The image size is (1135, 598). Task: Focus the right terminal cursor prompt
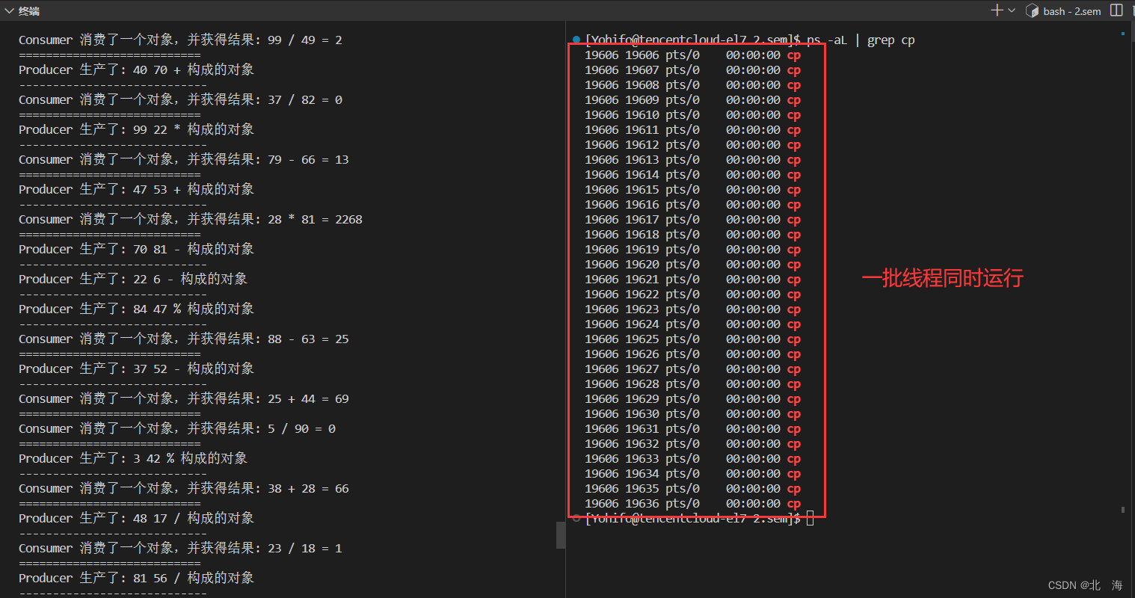coord(810,518)
